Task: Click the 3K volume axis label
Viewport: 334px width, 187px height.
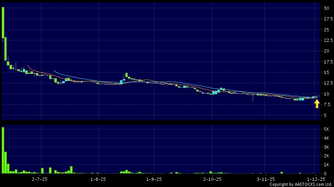Action: tap(326, 147)
